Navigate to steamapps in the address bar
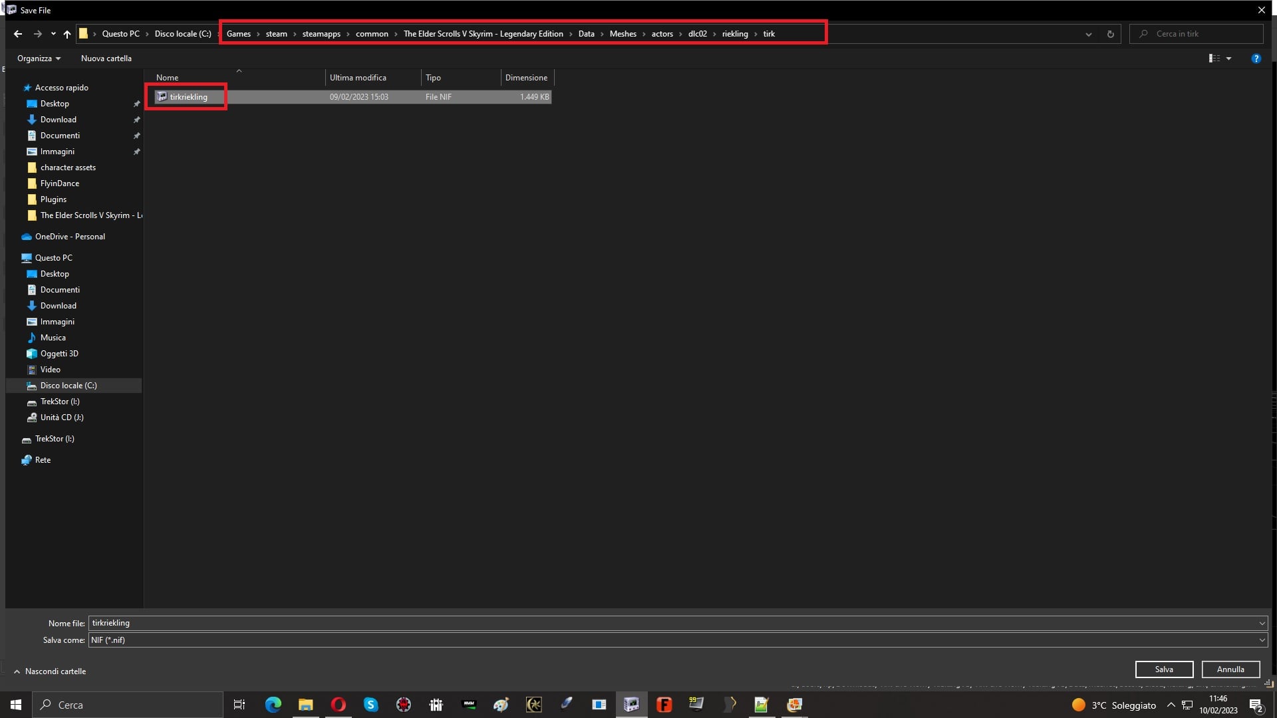The image size is (1277, 718). click(321, 34)
